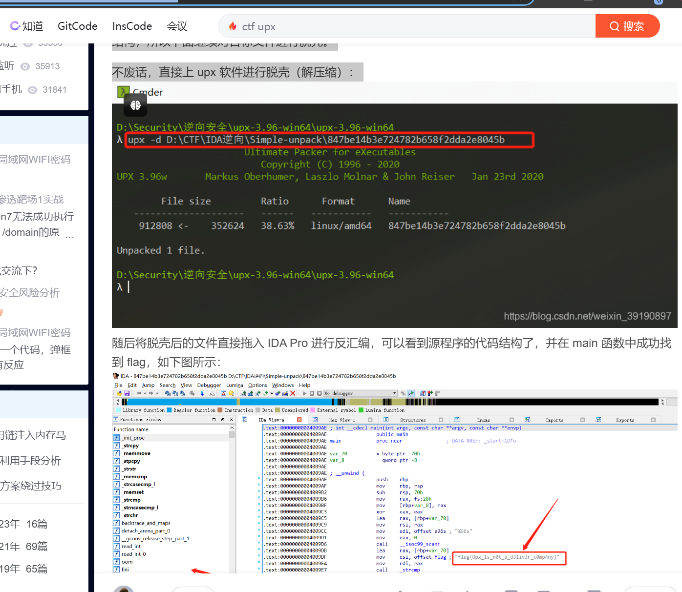Open the comment 'n7无法成功执行 /domain的原 ...'
The width and height of the screenshot is (682, 592).
[x=37, y=225]
